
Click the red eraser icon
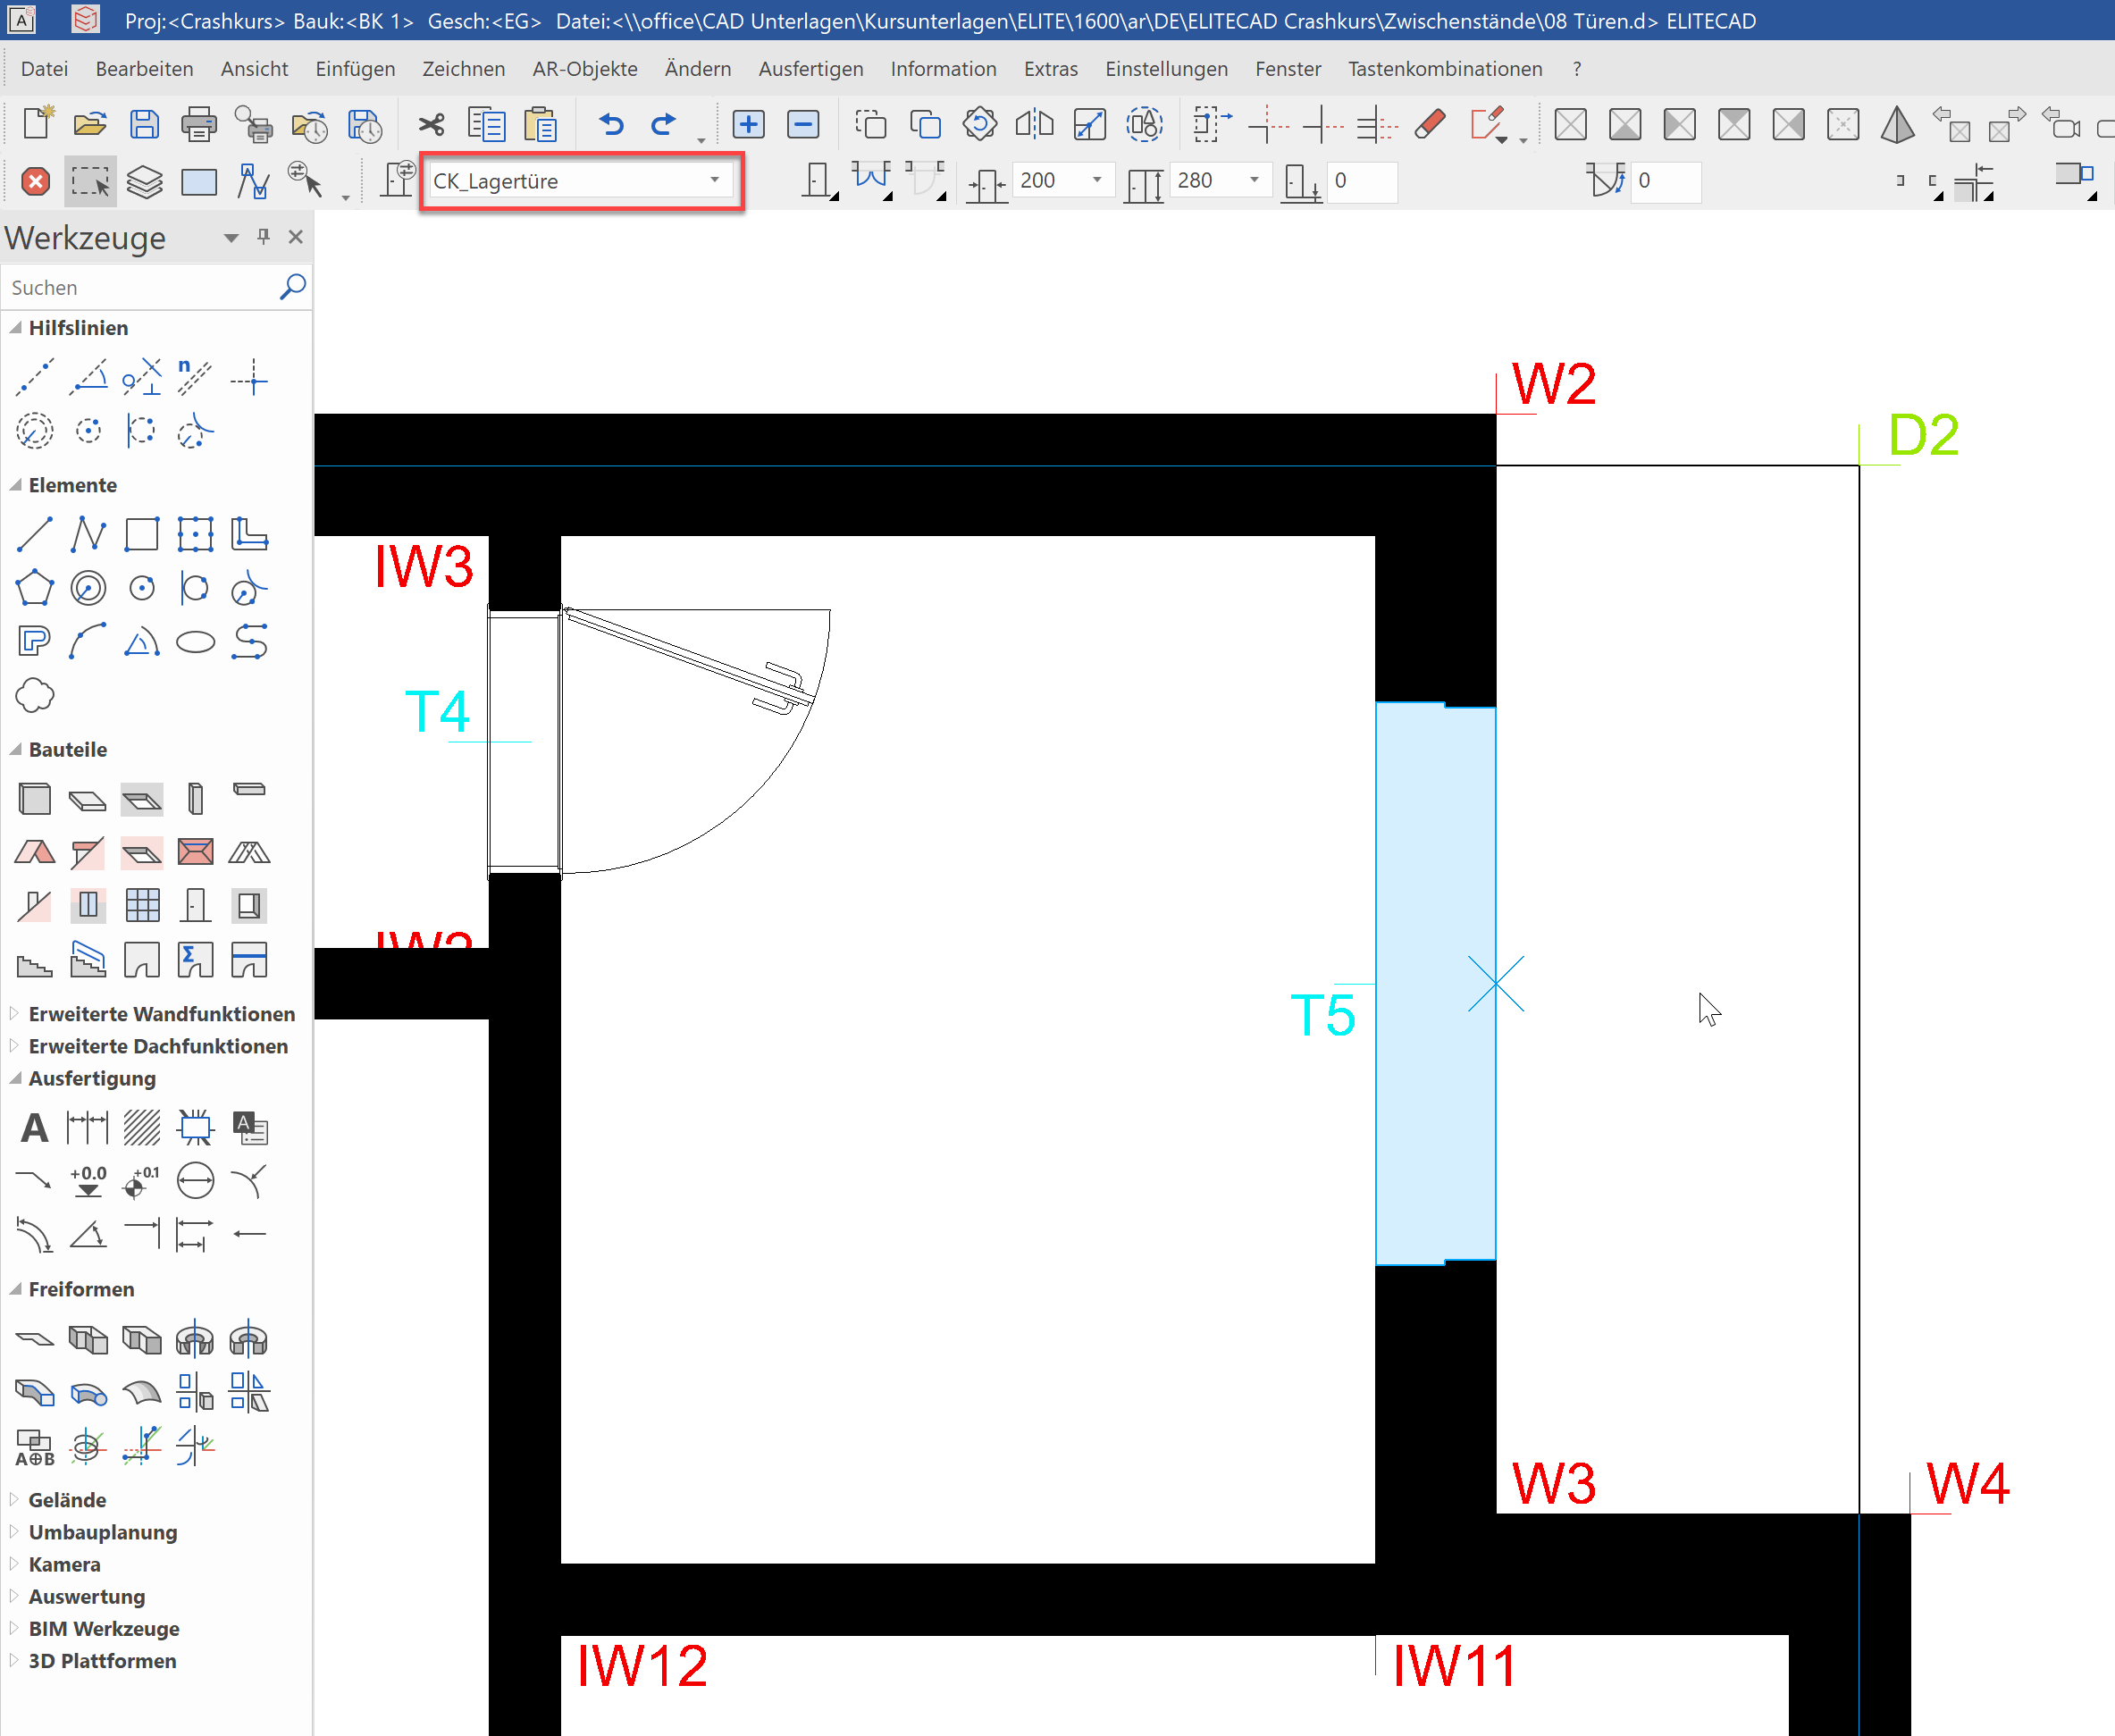click(1430, 124)
